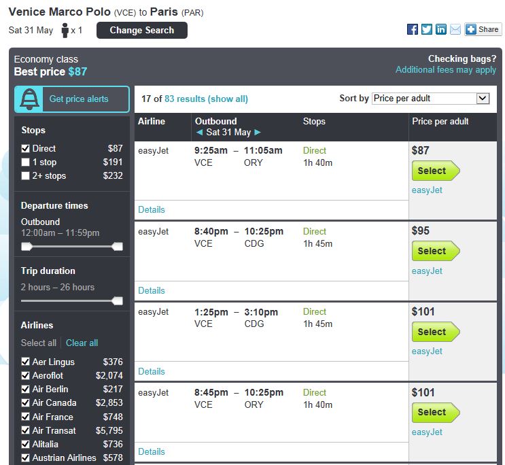Click easyJet link under 8:45pm $101 price
This screenshot has height=465, width=505.
click(427, 432)
